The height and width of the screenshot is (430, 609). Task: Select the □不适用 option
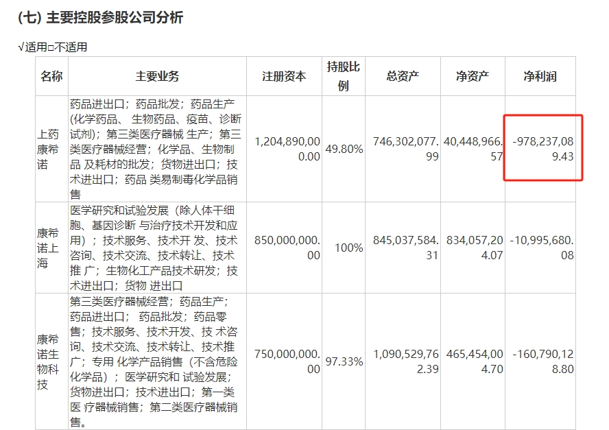(68, 47)
